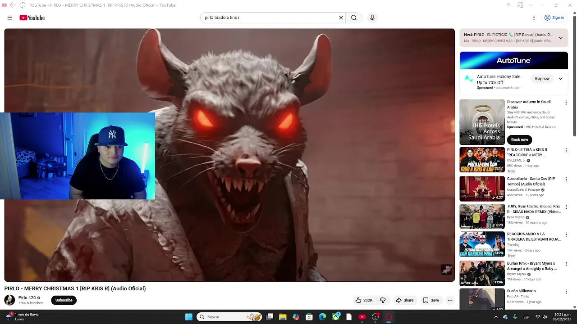Image resolution: width=577 pixels, height=324 pixels.
Task: Open Microsoft Store from taskbar
Action: (x=309, y=317)
